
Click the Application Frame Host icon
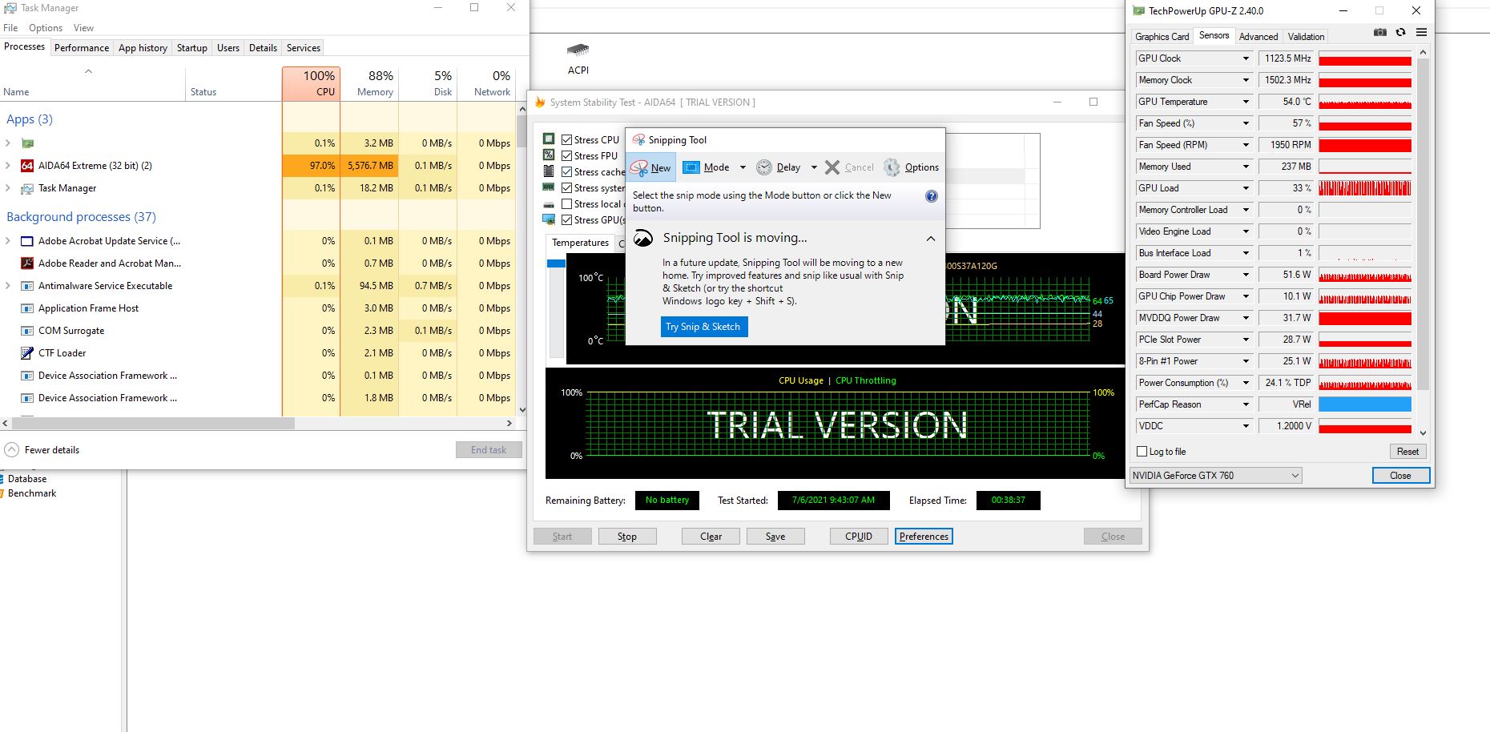pos(27,308)
